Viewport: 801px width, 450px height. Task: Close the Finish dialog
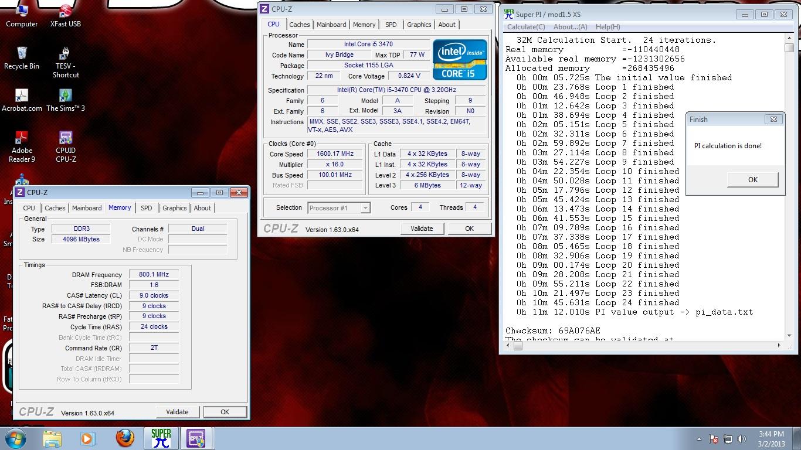click(773, 119)
